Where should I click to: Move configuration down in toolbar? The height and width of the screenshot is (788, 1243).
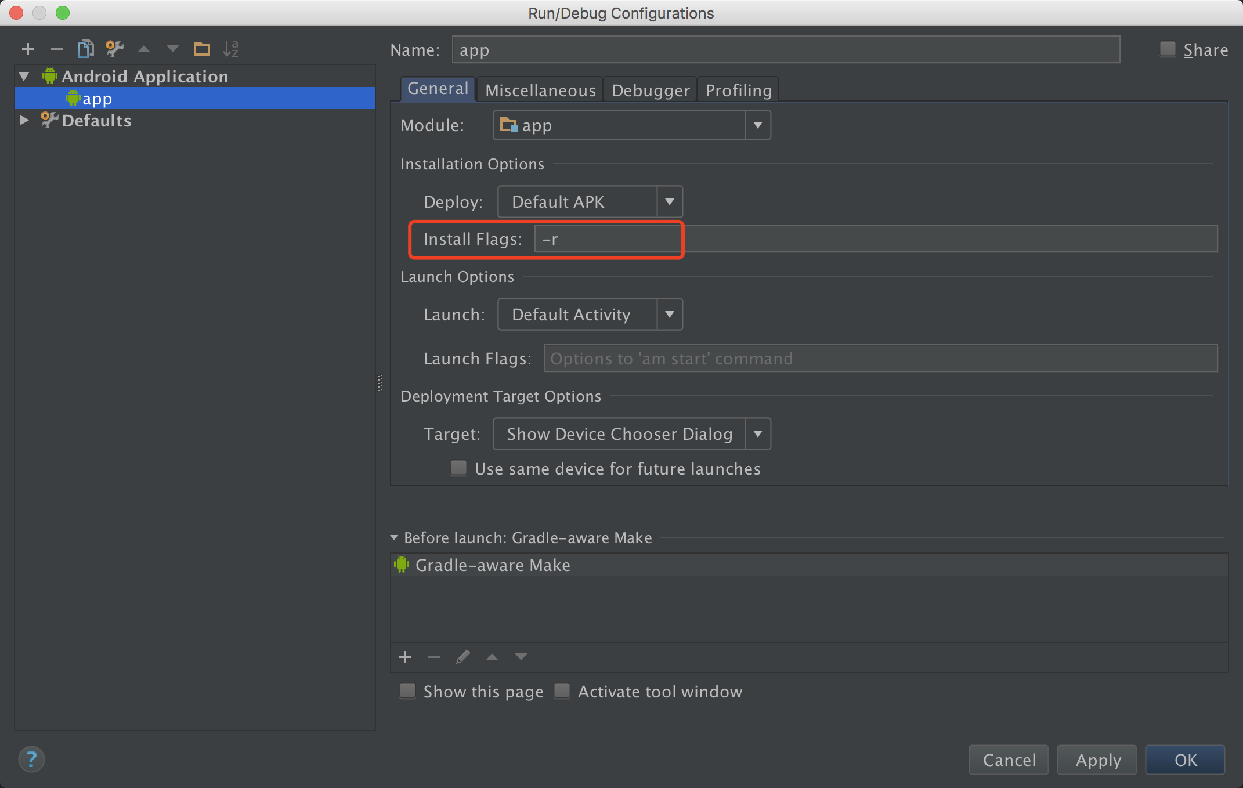pyautogui.click(x=172, y=49)
